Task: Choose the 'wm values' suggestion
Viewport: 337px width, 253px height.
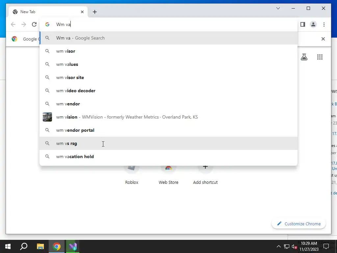Action: (168, 64)
